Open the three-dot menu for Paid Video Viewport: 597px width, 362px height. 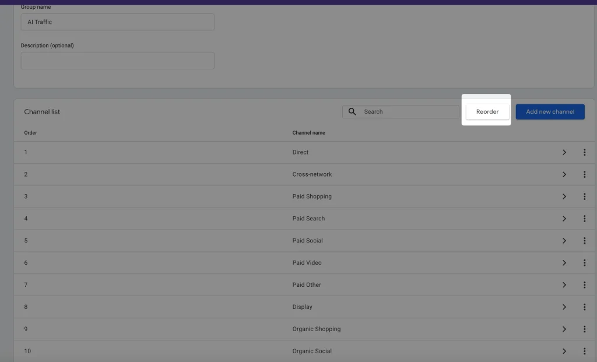point(585,262)
